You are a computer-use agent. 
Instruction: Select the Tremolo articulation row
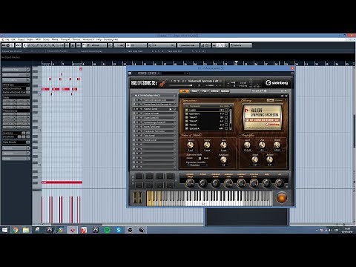[206, 125]
